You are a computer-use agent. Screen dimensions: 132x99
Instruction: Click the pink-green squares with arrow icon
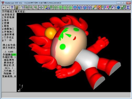pyautogui.click(x=109, y=7)
